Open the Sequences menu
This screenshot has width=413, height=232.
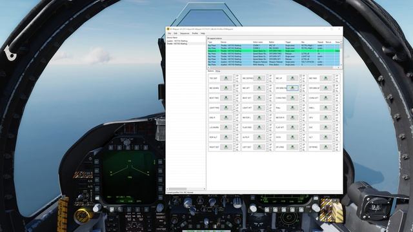185,34
